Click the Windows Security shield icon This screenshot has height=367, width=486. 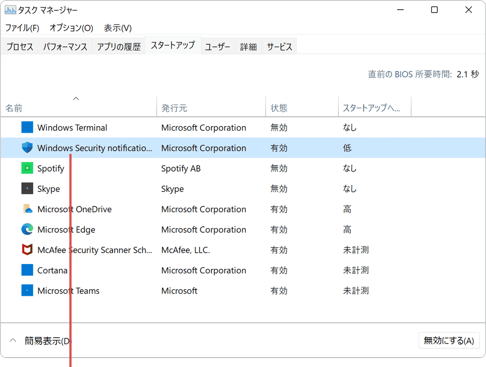pyautogui.click(x=27, y=148)
